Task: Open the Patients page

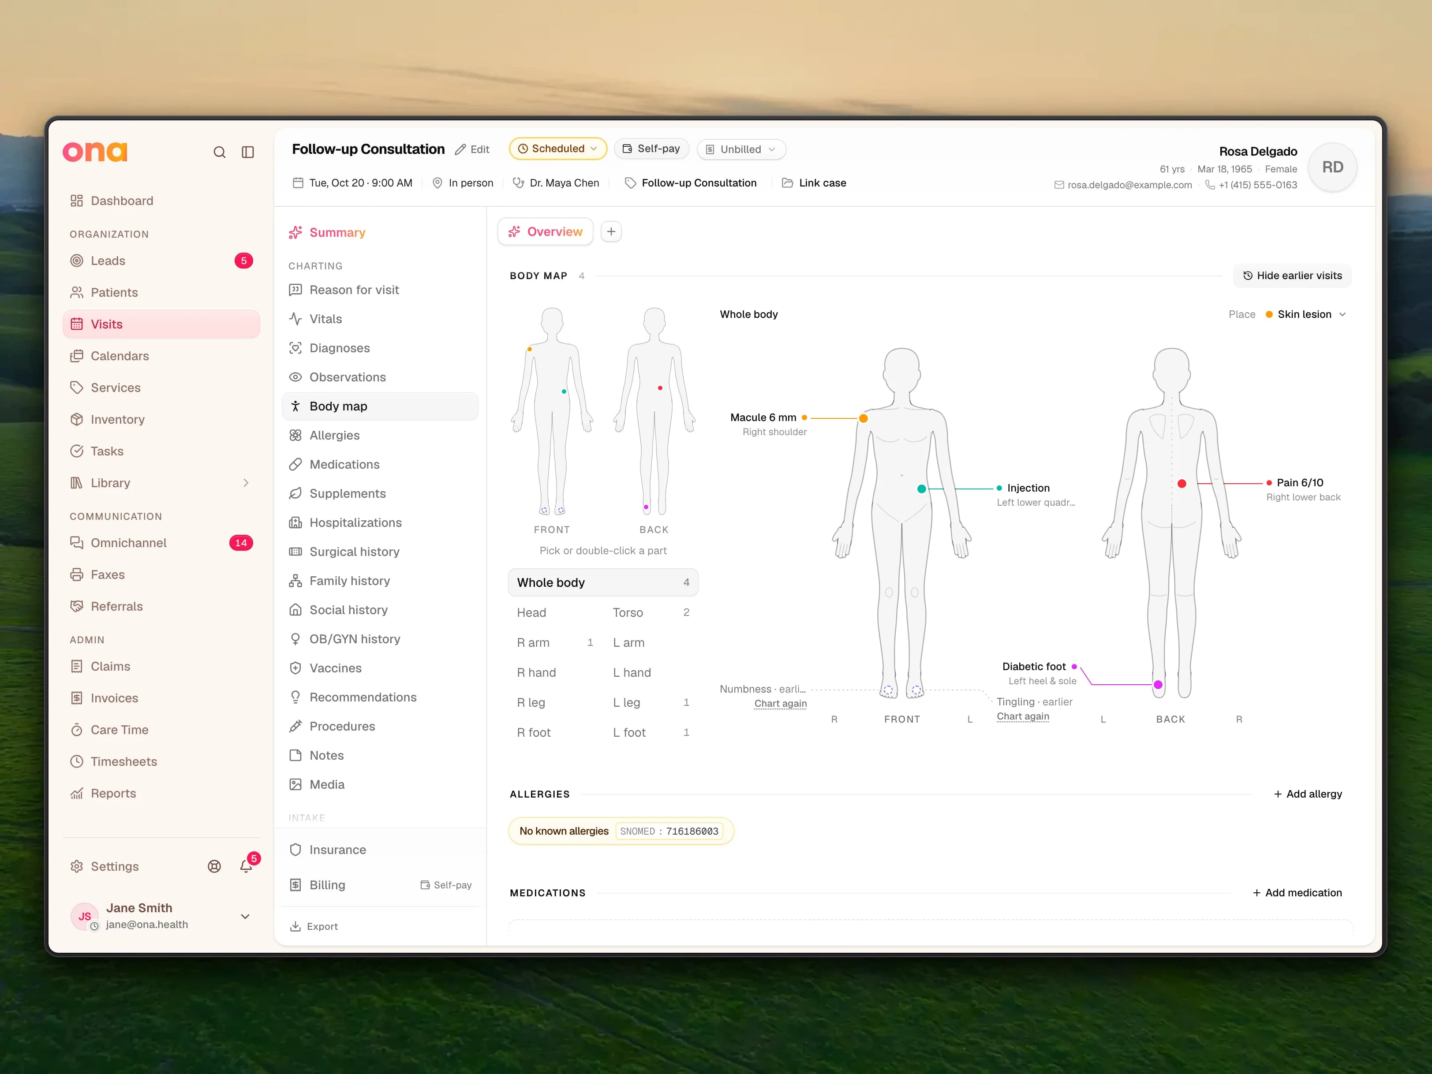Action: pyautogui.click(x=161, y=292)
